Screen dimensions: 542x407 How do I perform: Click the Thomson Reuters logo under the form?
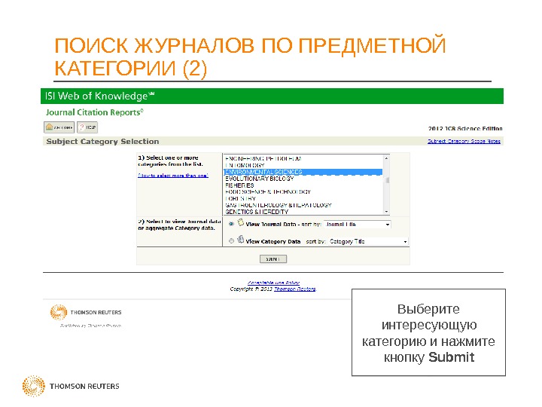[86, 312]
